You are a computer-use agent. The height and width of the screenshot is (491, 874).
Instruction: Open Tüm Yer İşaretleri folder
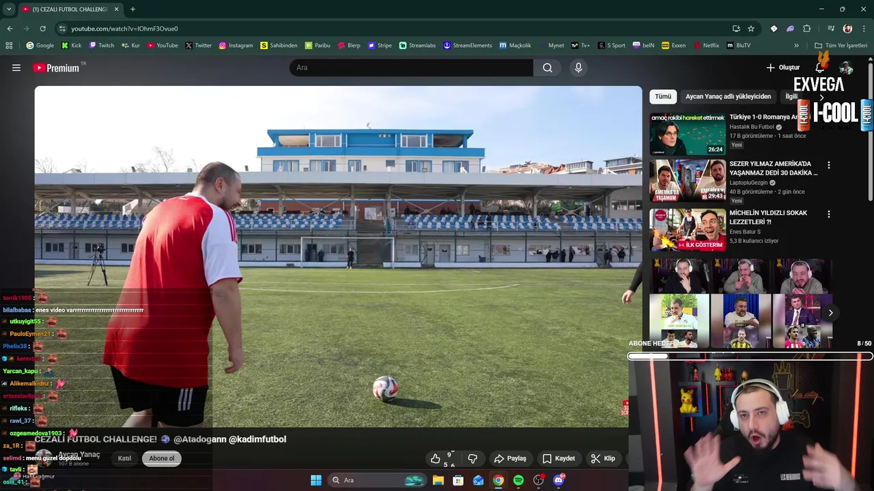click(841, 46)
